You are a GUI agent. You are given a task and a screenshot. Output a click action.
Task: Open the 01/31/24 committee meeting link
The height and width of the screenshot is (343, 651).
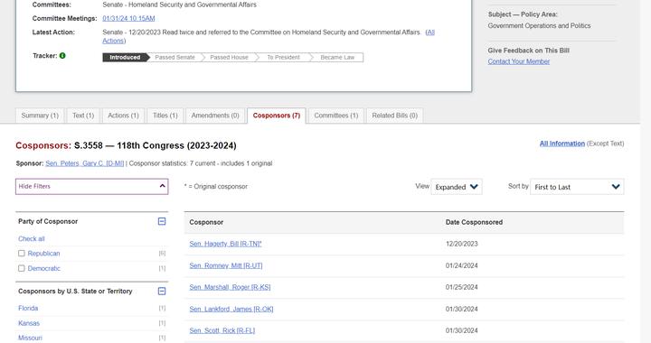(128, 18)
